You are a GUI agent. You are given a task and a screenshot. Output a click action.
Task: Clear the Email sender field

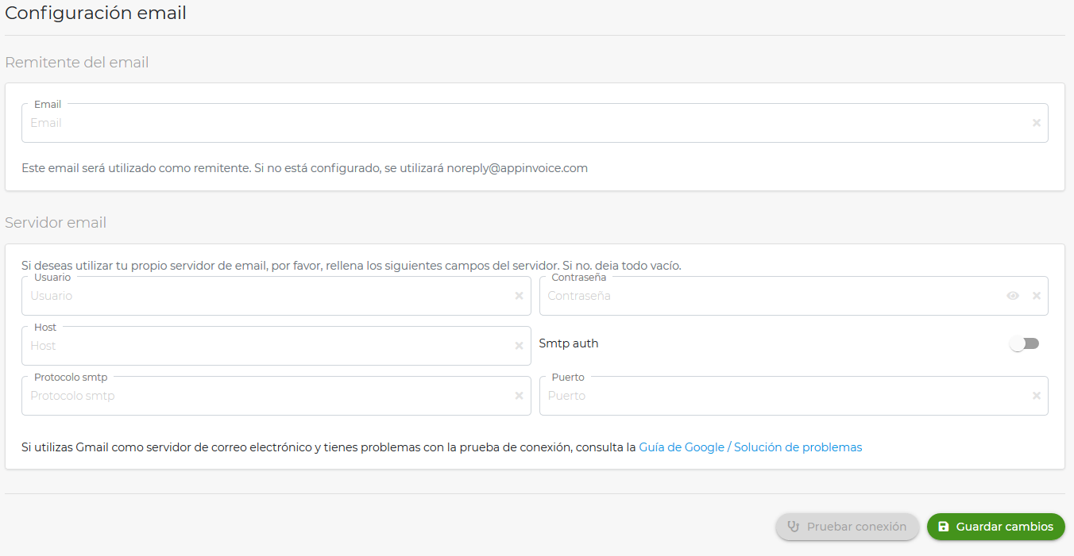(1036, 123)
